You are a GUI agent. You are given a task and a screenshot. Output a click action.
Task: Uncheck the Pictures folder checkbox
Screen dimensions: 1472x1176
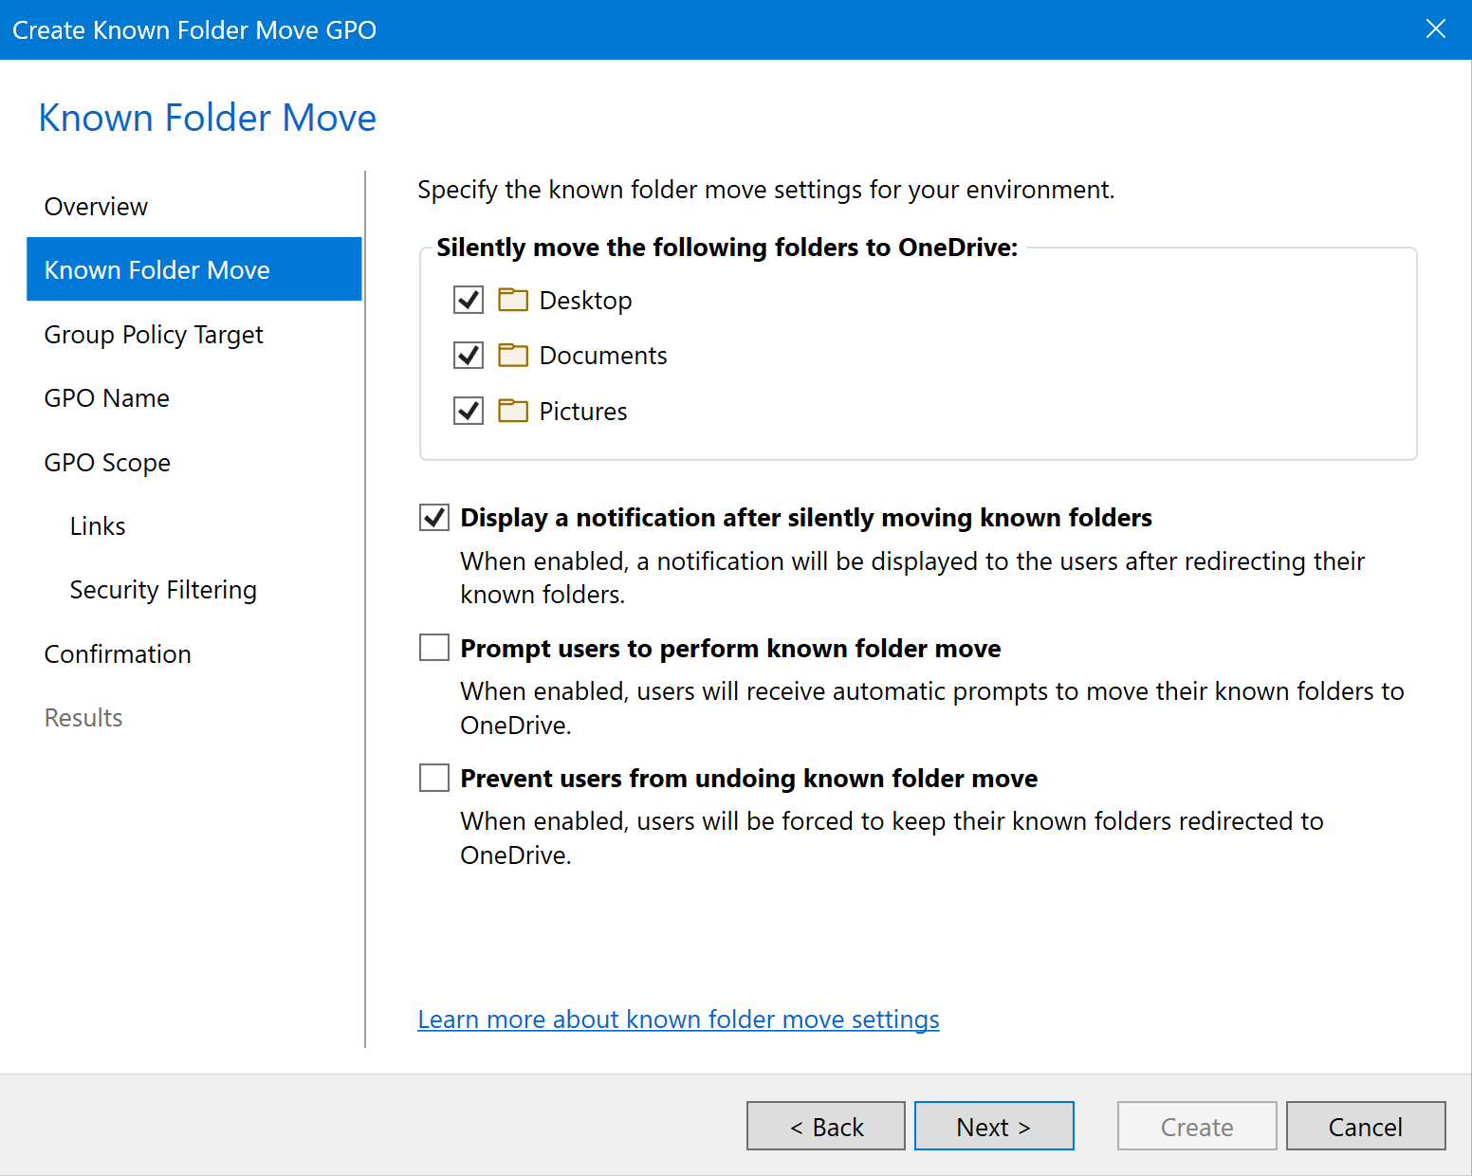pos(469,411)
